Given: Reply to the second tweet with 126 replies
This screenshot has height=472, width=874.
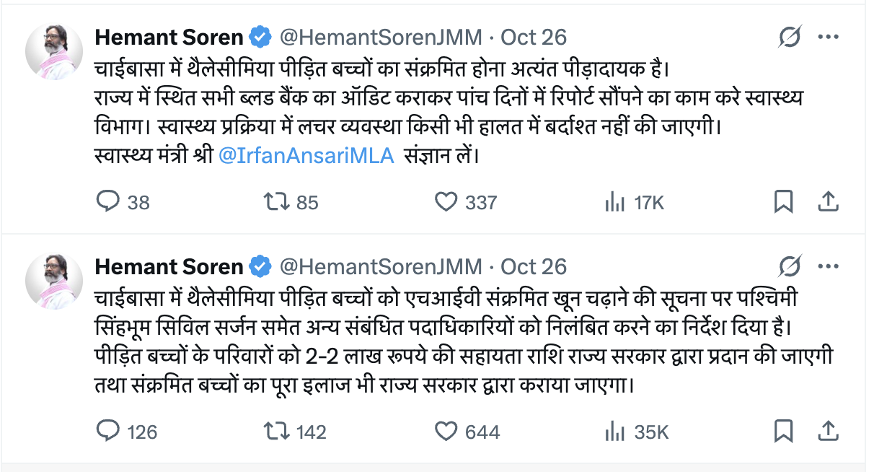Looking at the screenshot, I should coord(107,432).
